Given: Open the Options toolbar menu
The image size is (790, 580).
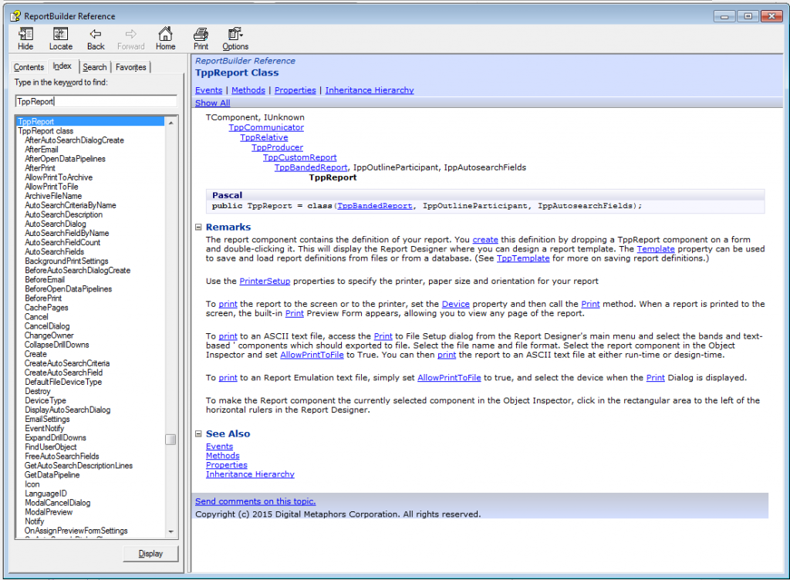Looking at the screenshot, I should (x=235, y=34).
